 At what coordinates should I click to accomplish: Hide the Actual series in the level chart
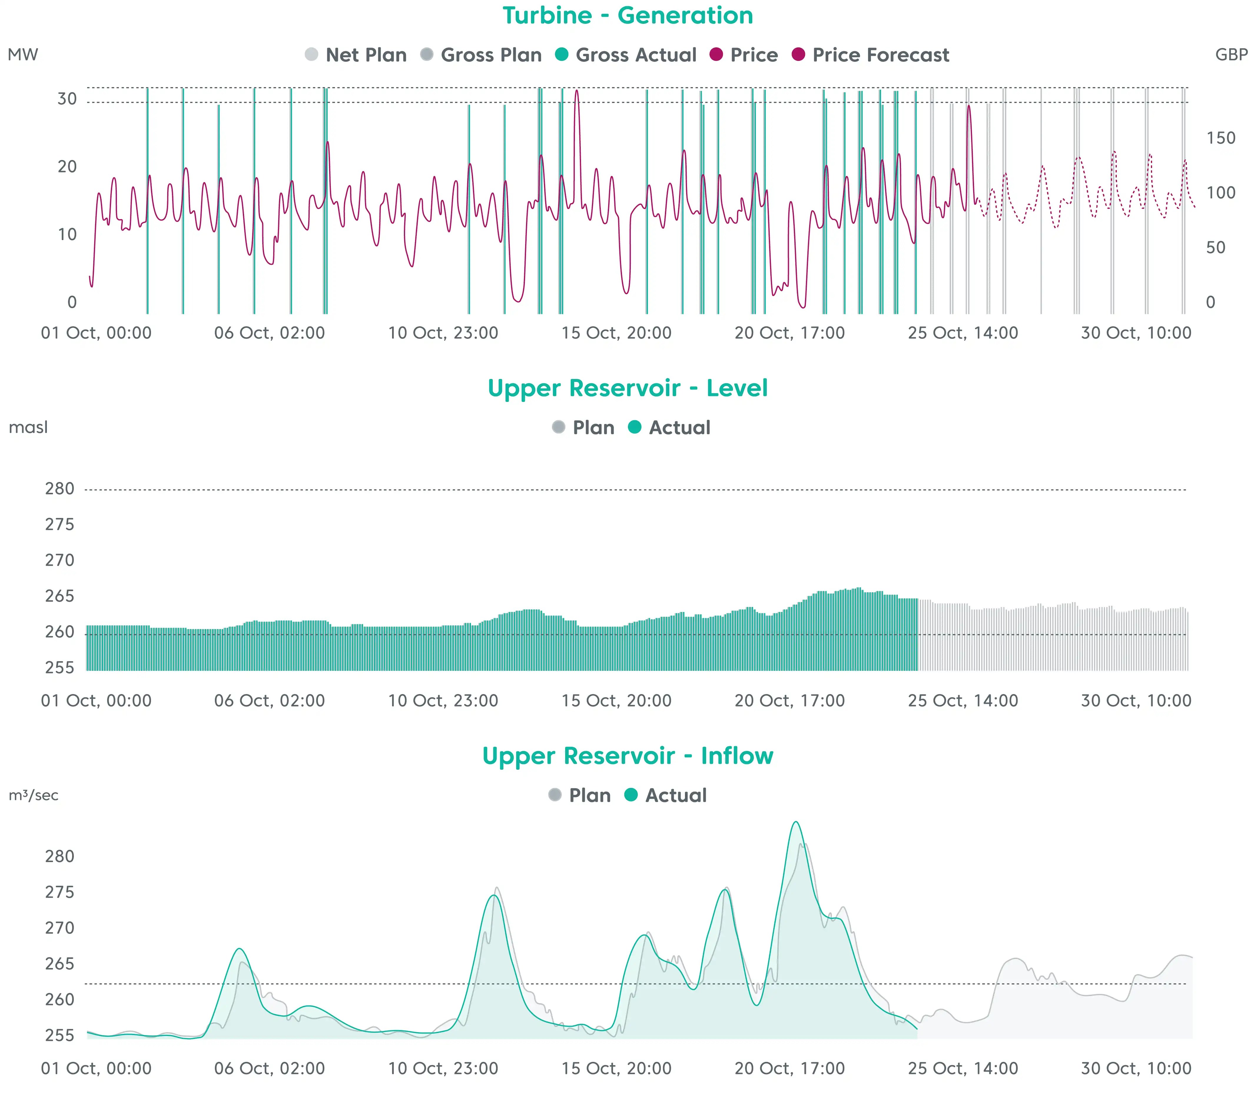click(x=635, y=428)
